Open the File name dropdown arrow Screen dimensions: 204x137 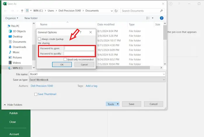click(x=164, y=74)
